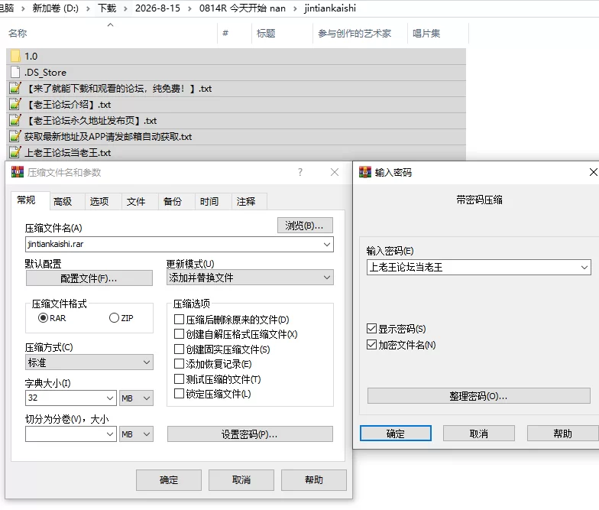Select the 1.0 folder icon

tap(15, 57)
